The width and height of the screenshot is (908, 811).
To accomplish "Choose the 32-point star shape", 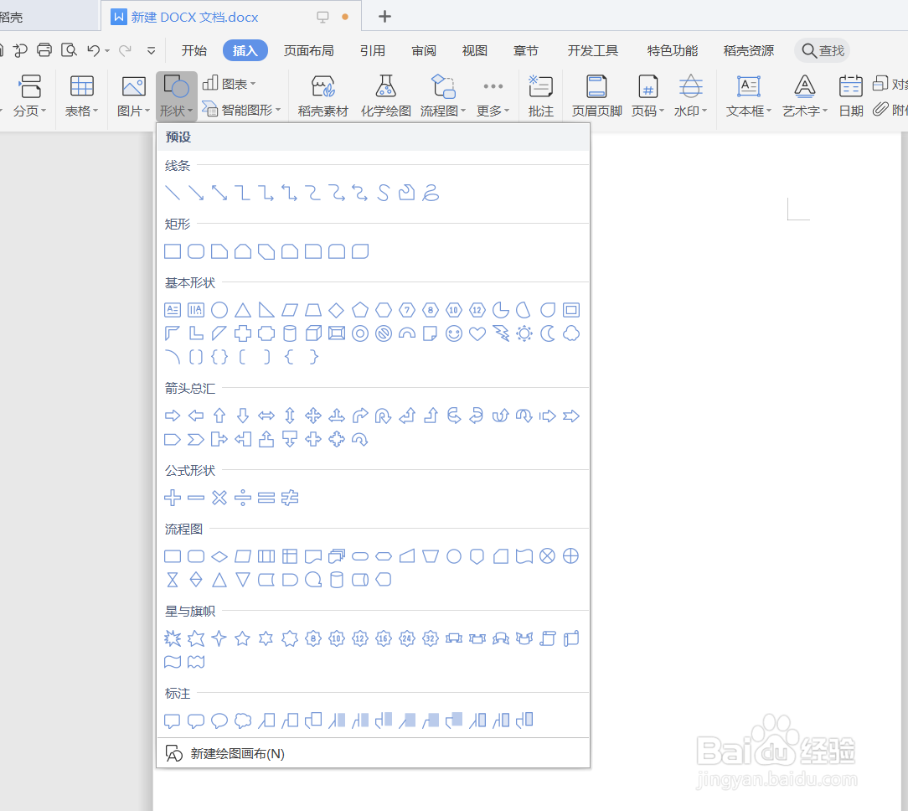I will coord(431,638).
